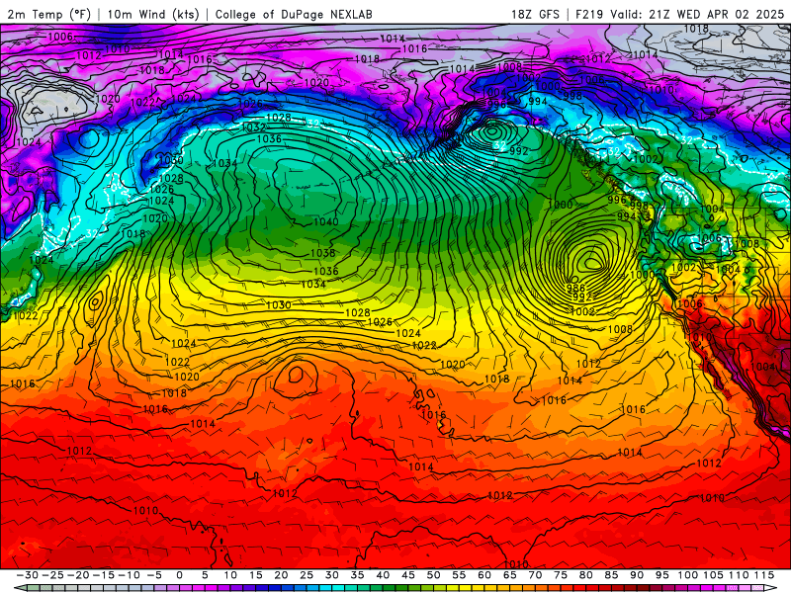Click the "18Z GFS" model run label

pyautogui.click(x=535, y=14)
